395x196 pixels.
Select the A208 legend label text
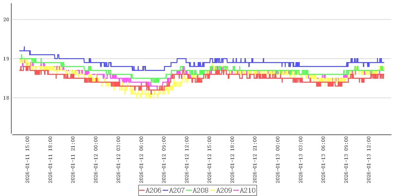click(x=200, y=190)
